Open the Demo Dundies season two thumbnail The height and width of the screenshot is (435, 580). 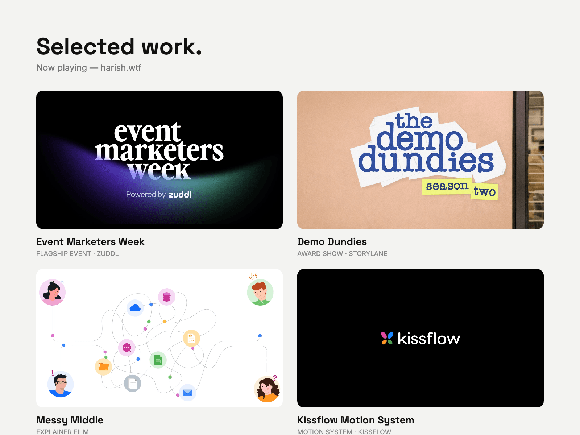(x=420, y=160)
